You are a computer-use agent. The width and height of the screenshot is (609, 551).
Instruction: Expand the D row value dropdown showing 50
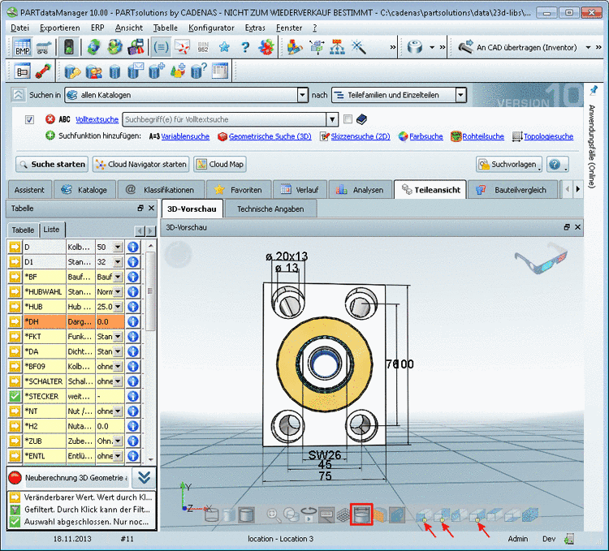tap(119, 247)
